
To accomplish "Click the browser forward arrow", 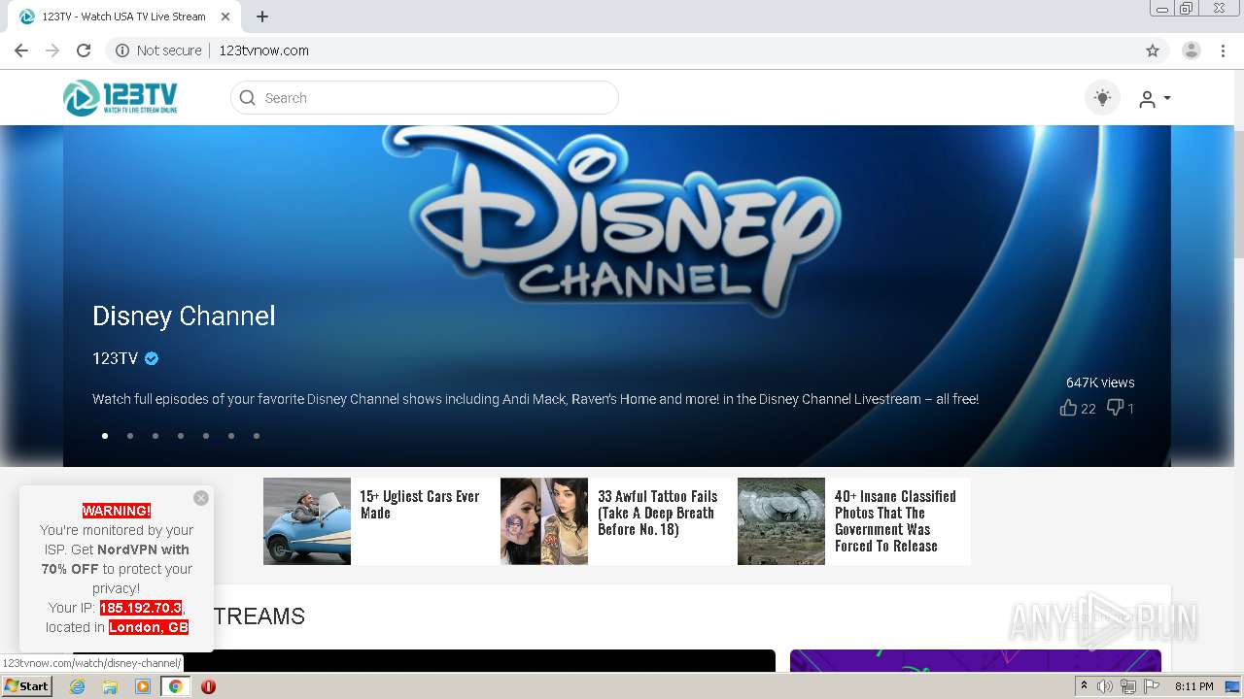I will [x=52, y=50].
